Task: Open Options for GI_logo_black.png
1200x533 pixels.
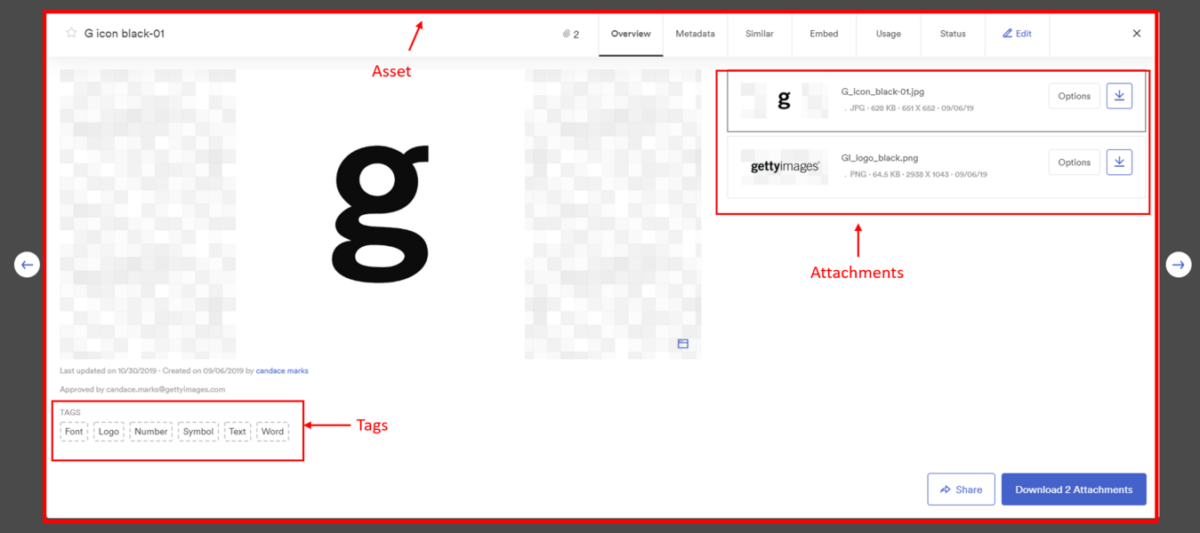Action: (1075, 163)
